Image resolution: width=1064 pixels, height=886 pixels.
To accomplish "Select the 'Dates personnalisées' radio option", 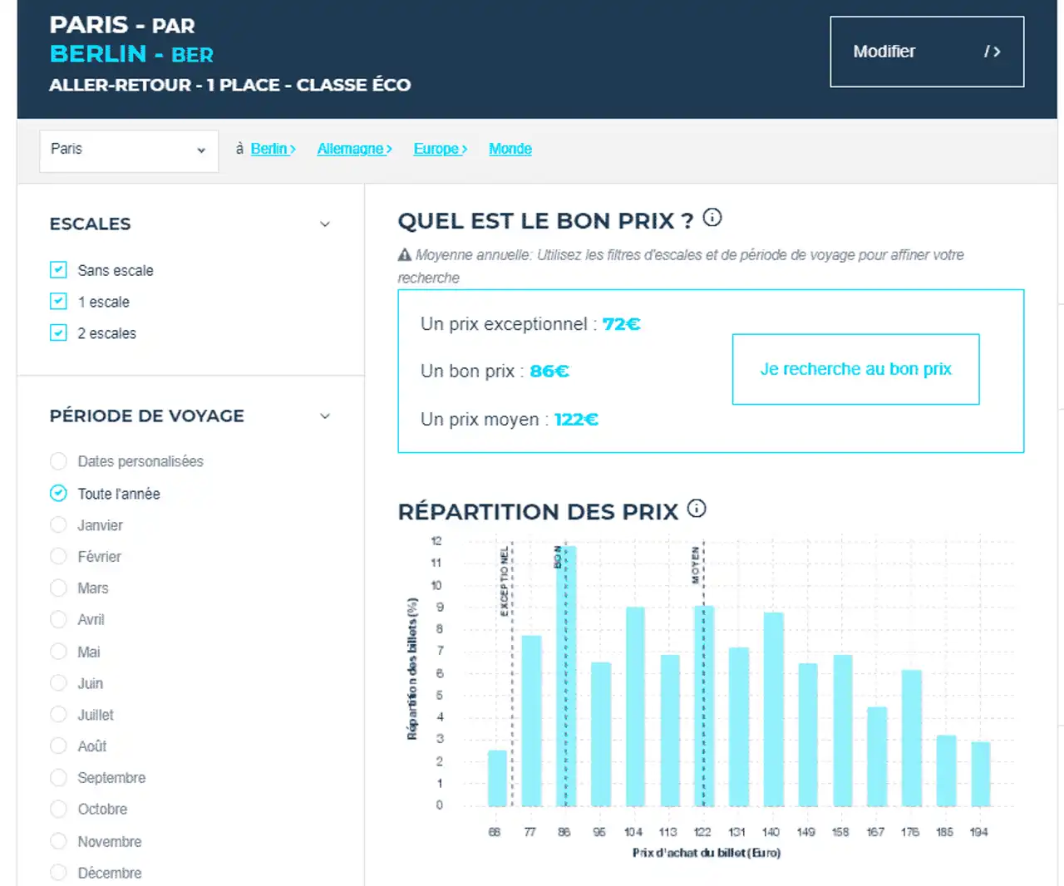I will 58,461.
